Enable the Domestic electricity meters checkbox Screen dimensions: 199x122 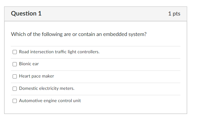(15, 89)
